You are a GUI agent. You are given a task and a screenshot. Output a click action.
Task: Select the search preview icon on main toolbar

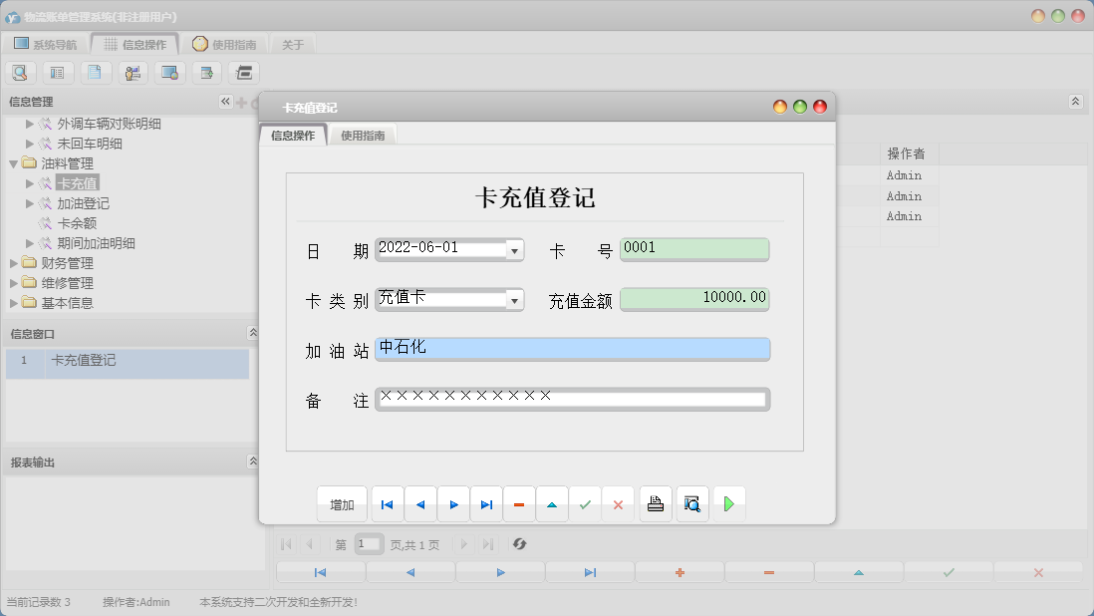click(20, 72)
